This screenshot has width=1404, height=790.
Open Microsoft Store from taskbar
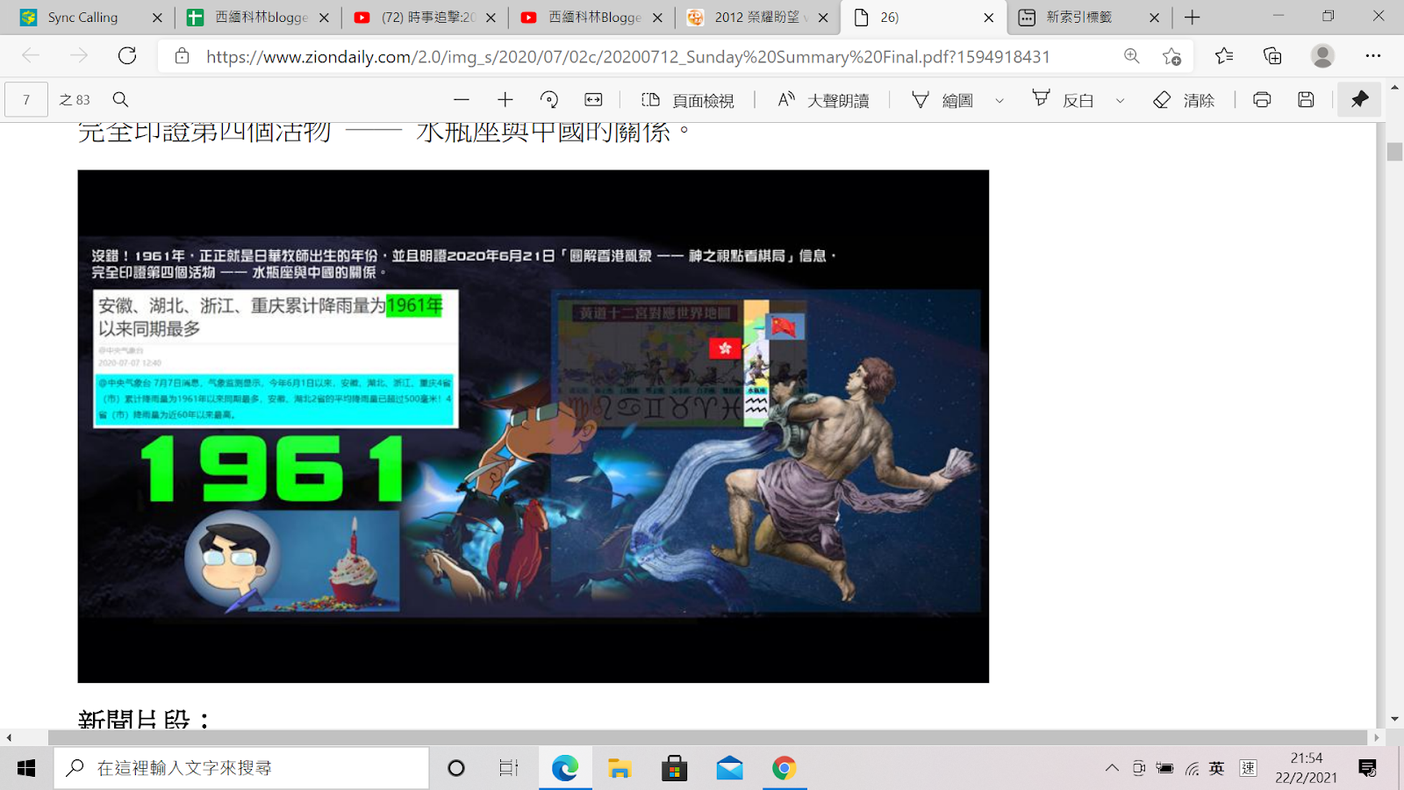[x=674, y=768]
